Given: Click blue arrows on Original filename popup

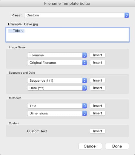Looking at the screenshot, I should click(85, 63).
